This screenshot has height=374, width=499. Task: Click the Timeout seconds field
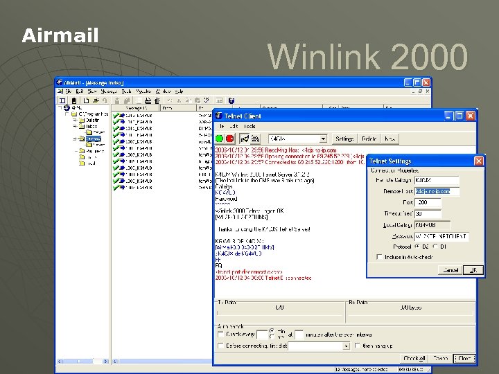(x=428, y=214)
